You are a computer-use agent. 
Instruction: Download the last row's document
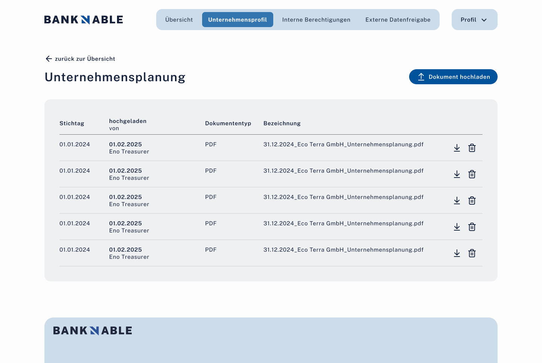(457, 253)
